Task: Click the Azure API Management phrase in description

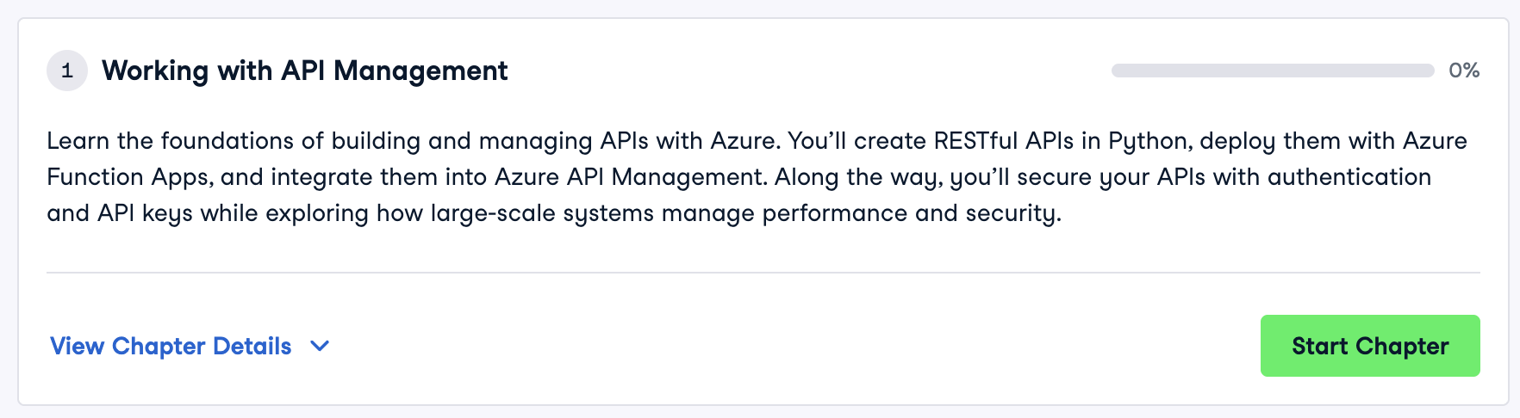Action: tap(629, 177)
